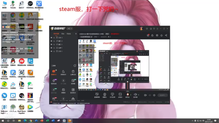Open the 弹幕秀 tool
The height and width of the screenshot is (123, 219).
tap(63, 91)
